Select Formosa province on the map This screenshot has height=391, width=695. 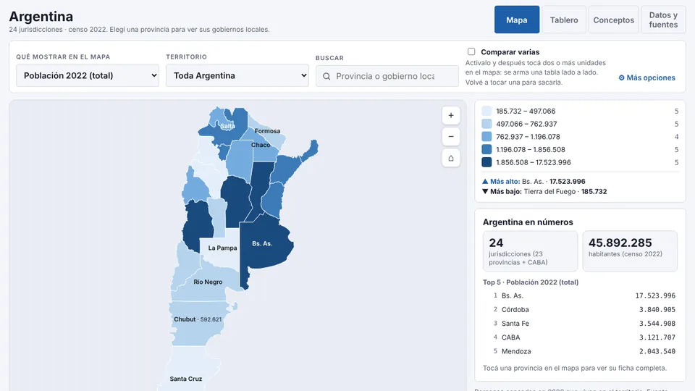267,131
